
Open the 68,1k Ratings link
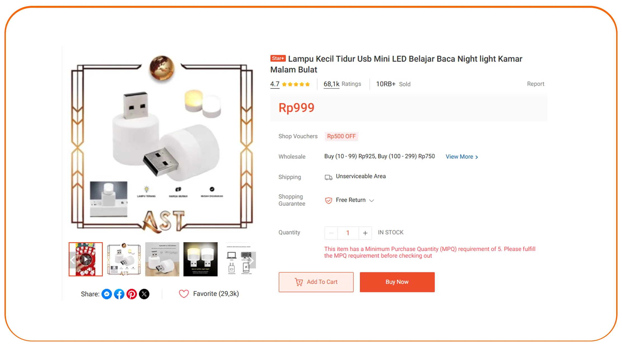pyautogui.click(x=342, y=84)
